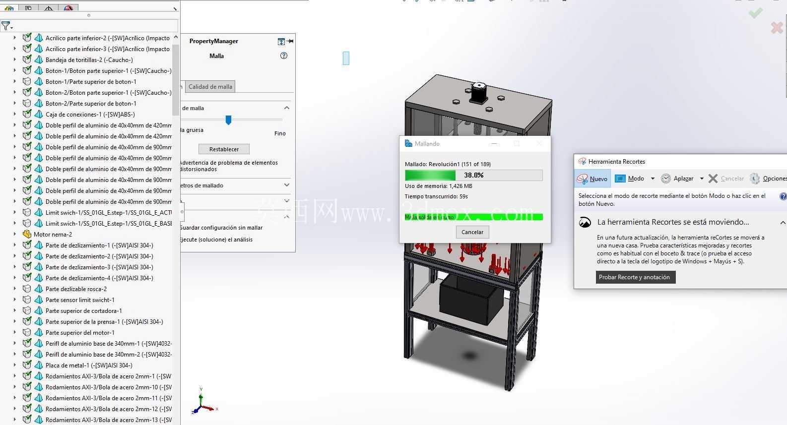This screenshot has width=787, height=425.
Task: Click 'Uso de memoria: 1,426 MB' text
Action: 439,186
